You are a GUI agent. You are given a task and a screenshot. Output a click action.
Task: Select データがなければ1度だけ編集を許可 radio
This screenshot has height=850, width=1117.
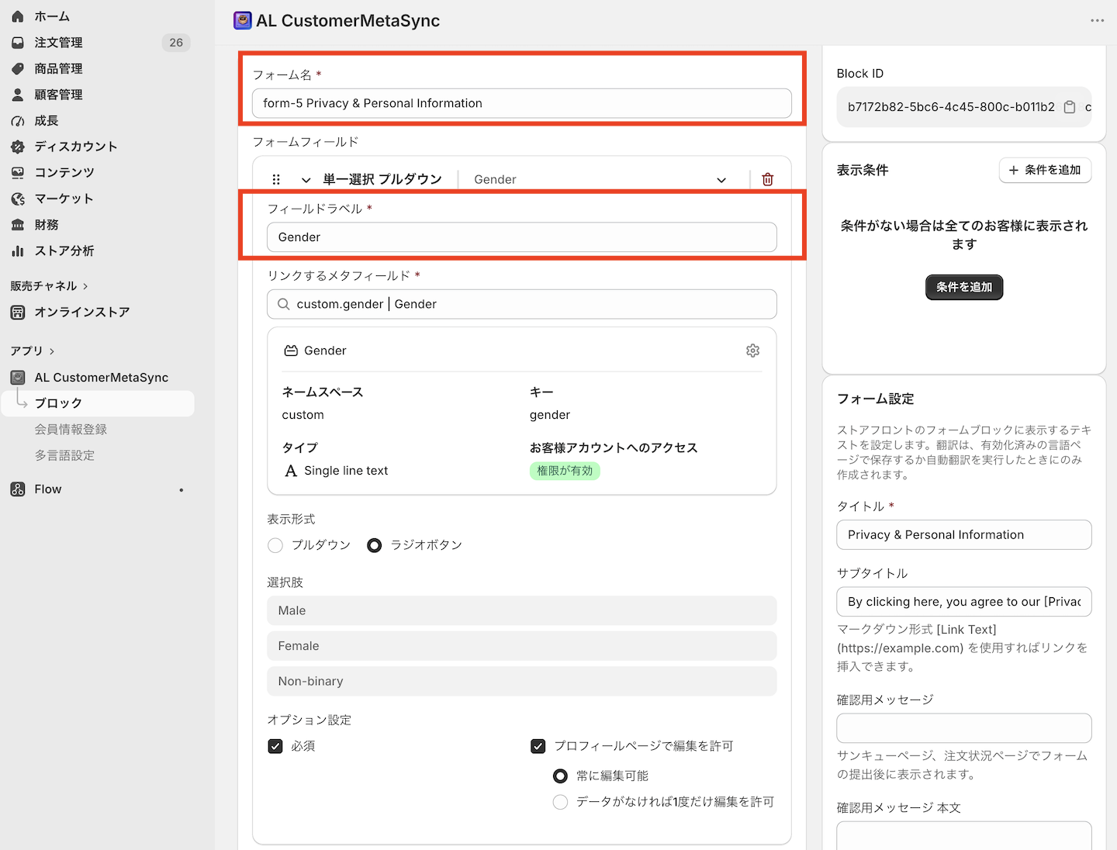(x=560, y=802)
